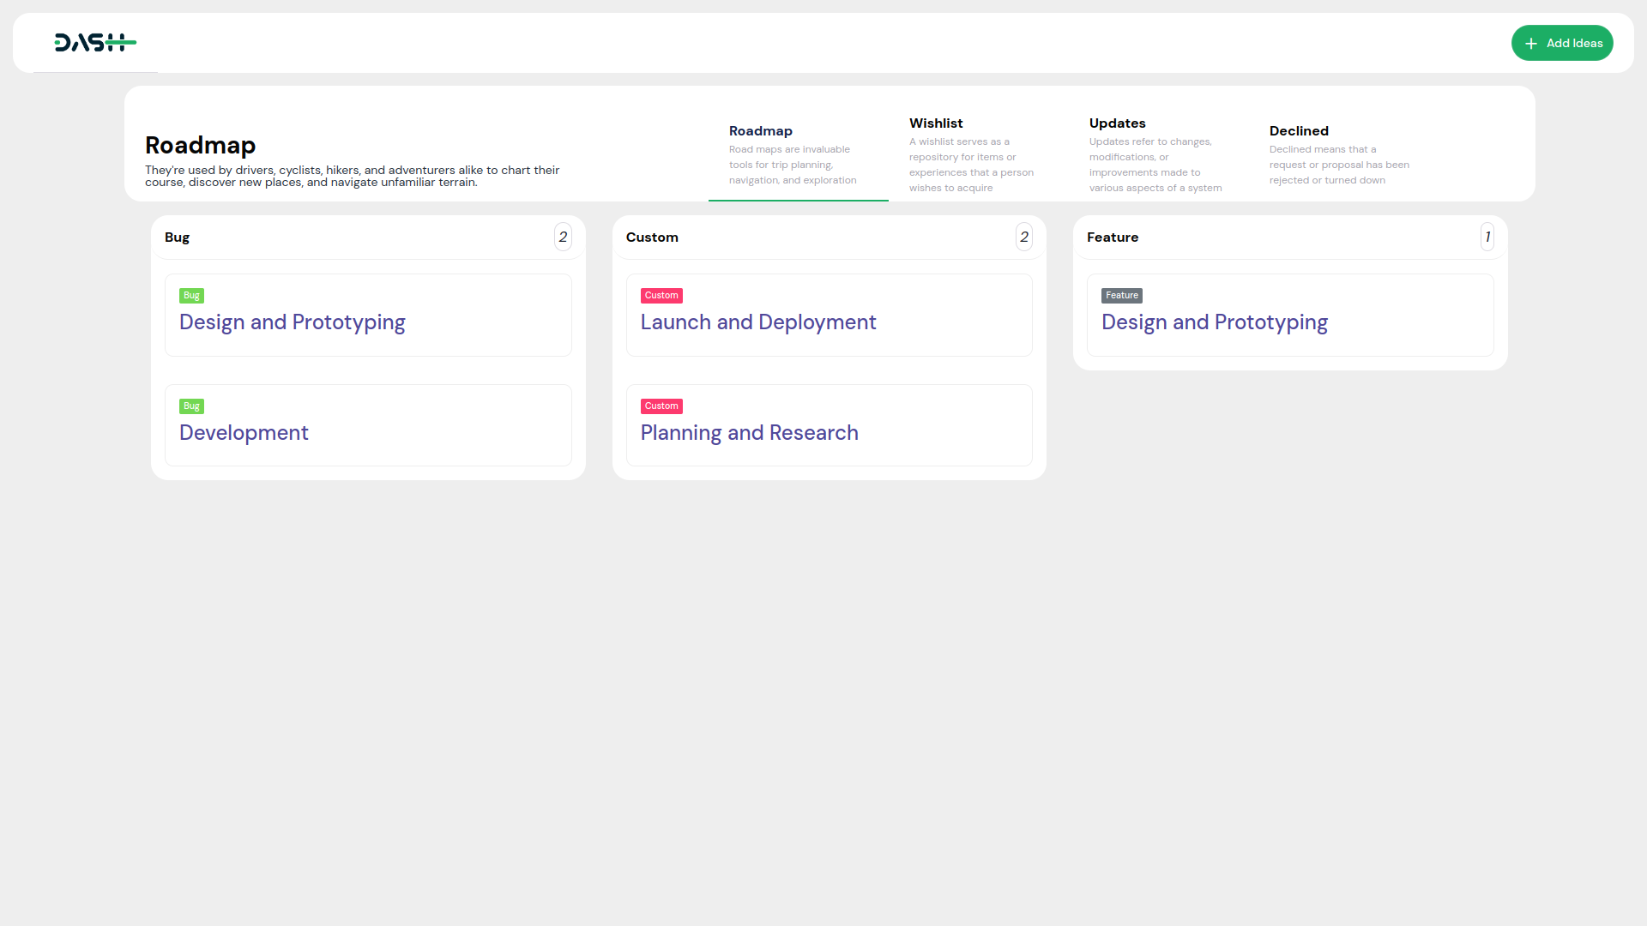This screenshot has height=926, width=1647.
Task: Select the Declined tab
Action: point(1298,131)
